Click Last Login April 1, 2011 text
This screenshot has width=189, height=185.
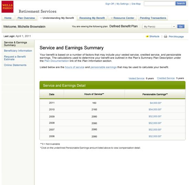(x=17, y=36)
